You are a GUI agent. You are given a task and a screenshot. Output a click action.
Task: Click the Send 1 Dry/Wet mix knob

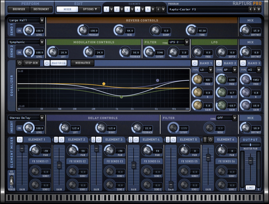pos(245,30)
